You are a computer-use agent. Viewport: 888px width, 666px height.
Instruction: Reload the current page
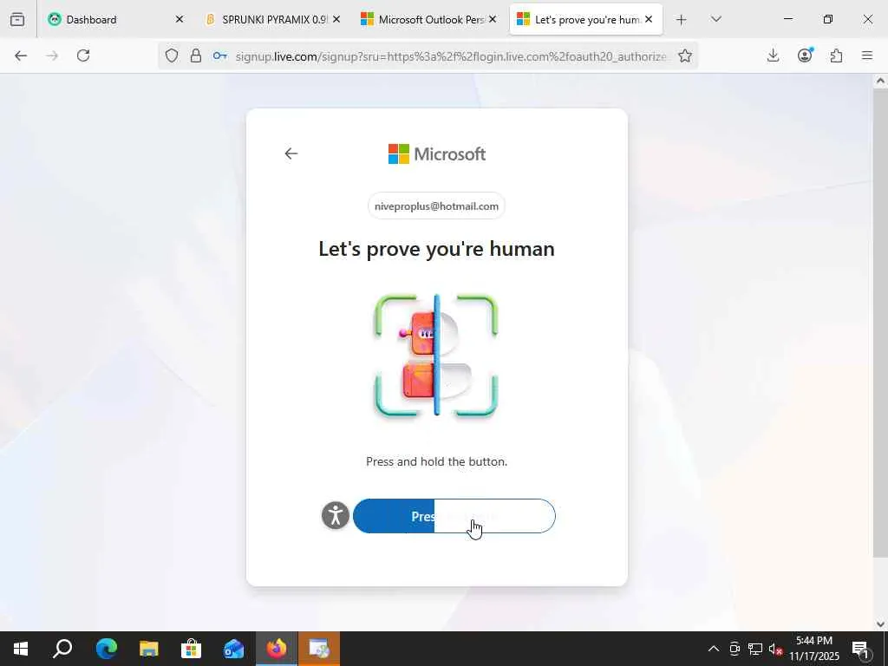[x=83, y=55]
